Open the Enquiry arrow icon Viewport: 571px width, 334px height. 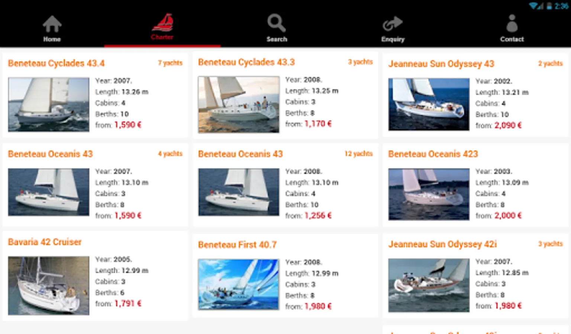[393, 24]
